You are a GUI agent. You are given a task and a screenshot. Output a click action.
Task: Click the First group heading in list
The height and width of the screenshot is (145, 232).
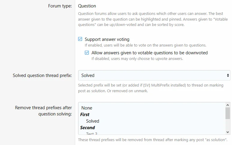point(85,115)
